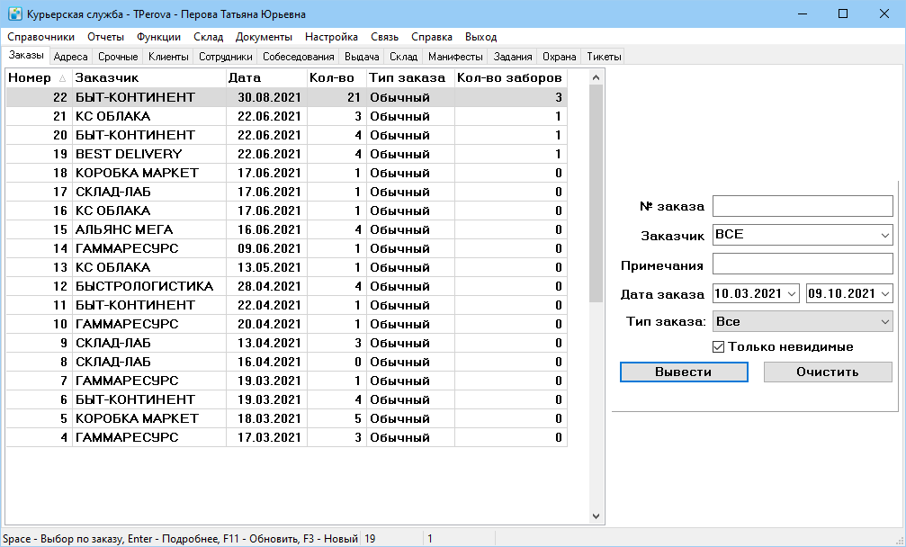The width and height of the screenshot is (906, 547).
Task: Click the '№ заказа' input field
Action: tap(803, 206)
